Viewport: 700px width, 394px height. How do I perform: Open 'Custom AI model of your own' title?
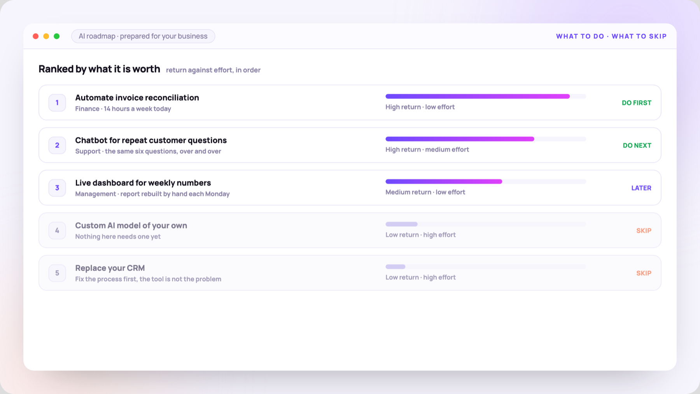131,225
